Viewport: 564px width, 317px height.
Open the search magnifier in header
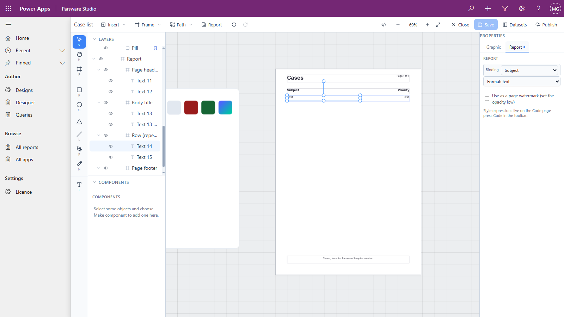pyautogui.click(x=471, y=8)
